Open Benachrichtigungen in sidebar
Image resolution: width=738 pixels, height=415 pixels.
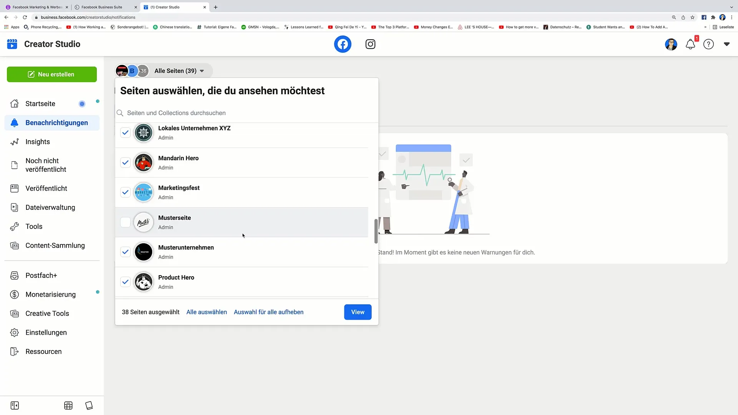coord(52,123)
